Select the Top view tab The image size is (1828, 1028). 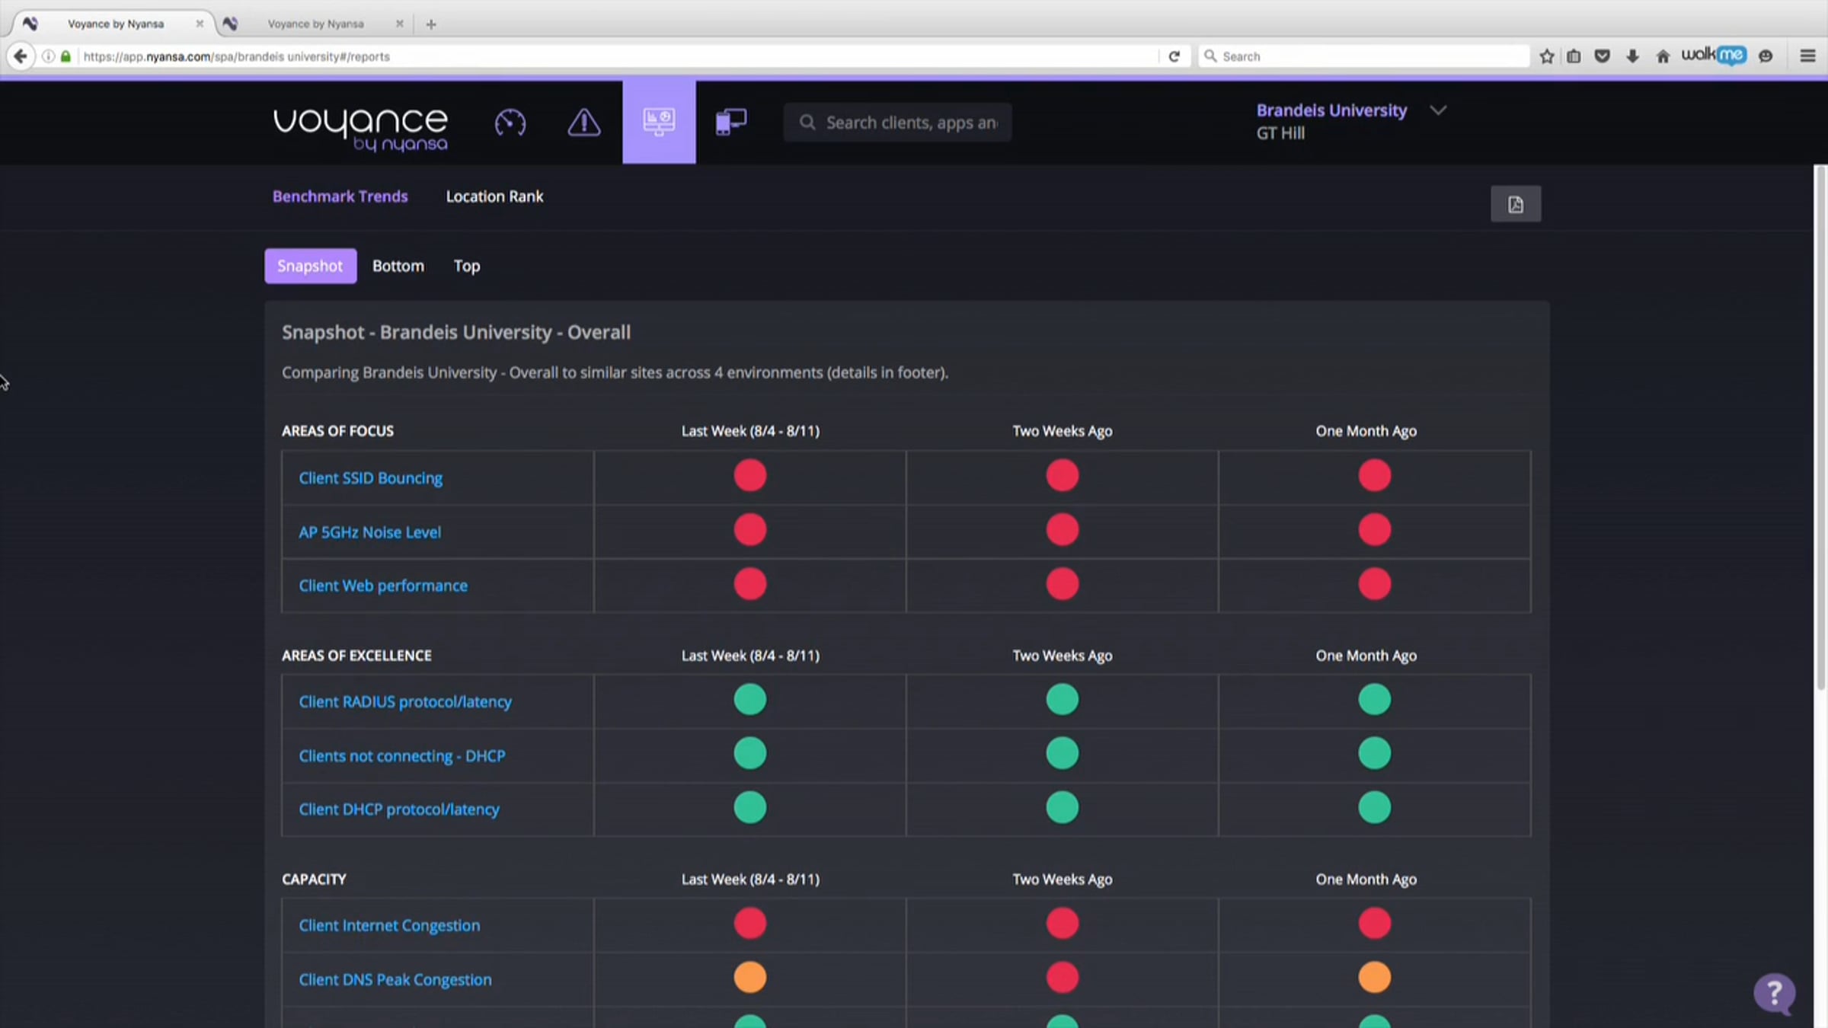pos(467,266)
